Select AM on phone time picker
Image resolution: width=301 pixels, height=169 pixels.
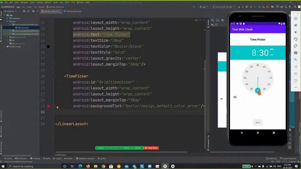tap(271, 49)
